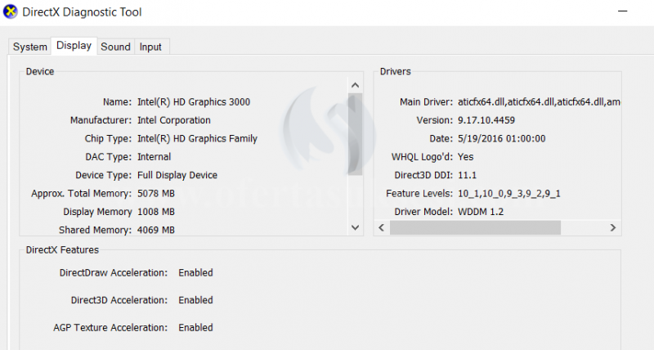Click Drivers panel scroll right arrow

click(x=612, y=228)
